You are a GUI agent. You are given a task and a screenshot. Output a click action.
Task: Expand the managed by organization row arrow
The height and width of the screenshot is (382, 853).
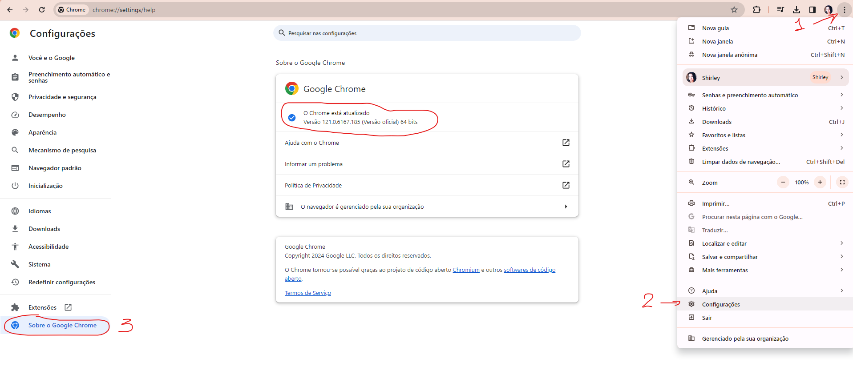tap(566, 207)
